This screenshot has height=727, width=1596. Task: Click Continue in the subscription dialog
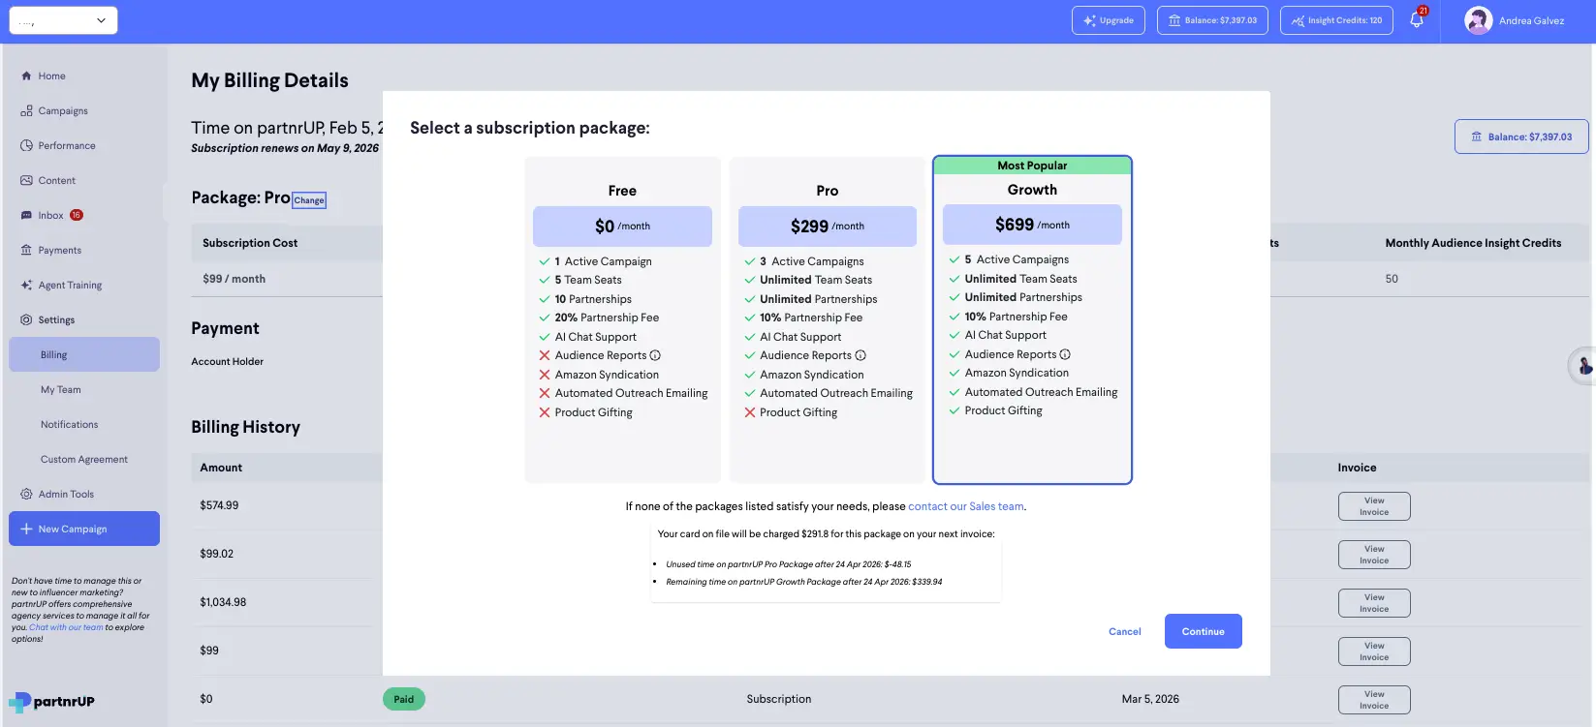pos(1204,631)
